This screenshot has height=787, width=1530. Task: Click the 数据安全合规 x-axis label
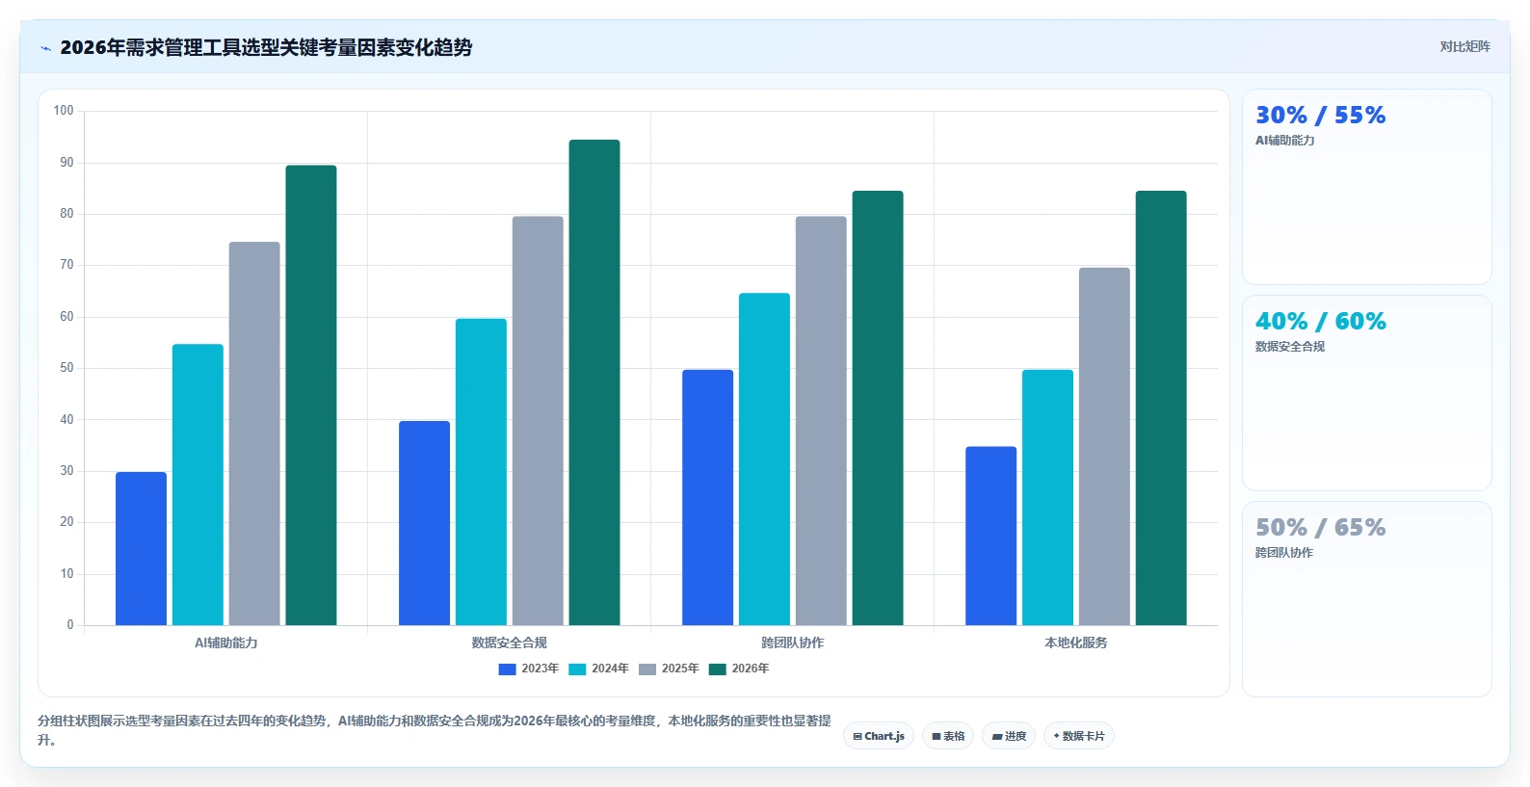point(510,643)
